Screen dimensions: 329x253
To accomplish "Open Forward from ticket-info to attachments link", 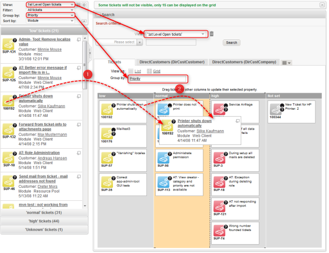I will click(43, 127).
